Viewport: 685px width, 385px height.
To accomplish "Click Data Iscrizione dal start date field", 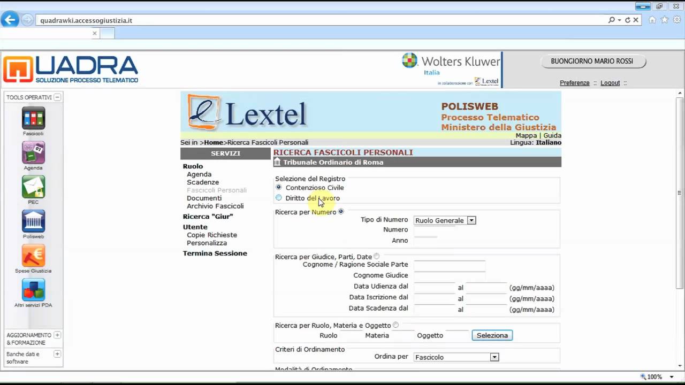I will 435,298.
